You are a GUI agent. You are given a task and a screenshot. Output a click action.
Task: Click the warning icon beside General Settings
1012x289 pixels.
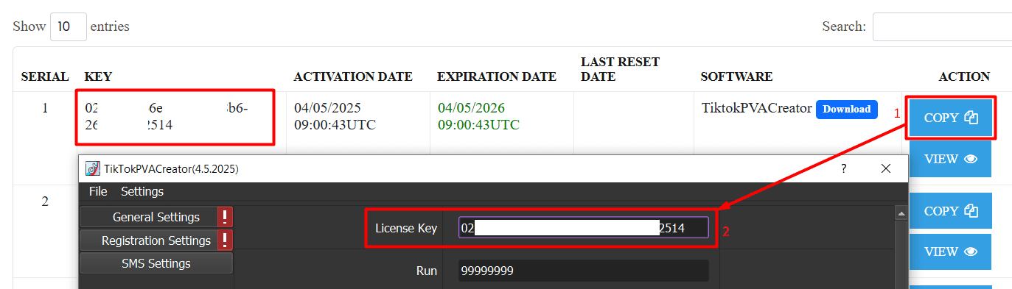226,217
